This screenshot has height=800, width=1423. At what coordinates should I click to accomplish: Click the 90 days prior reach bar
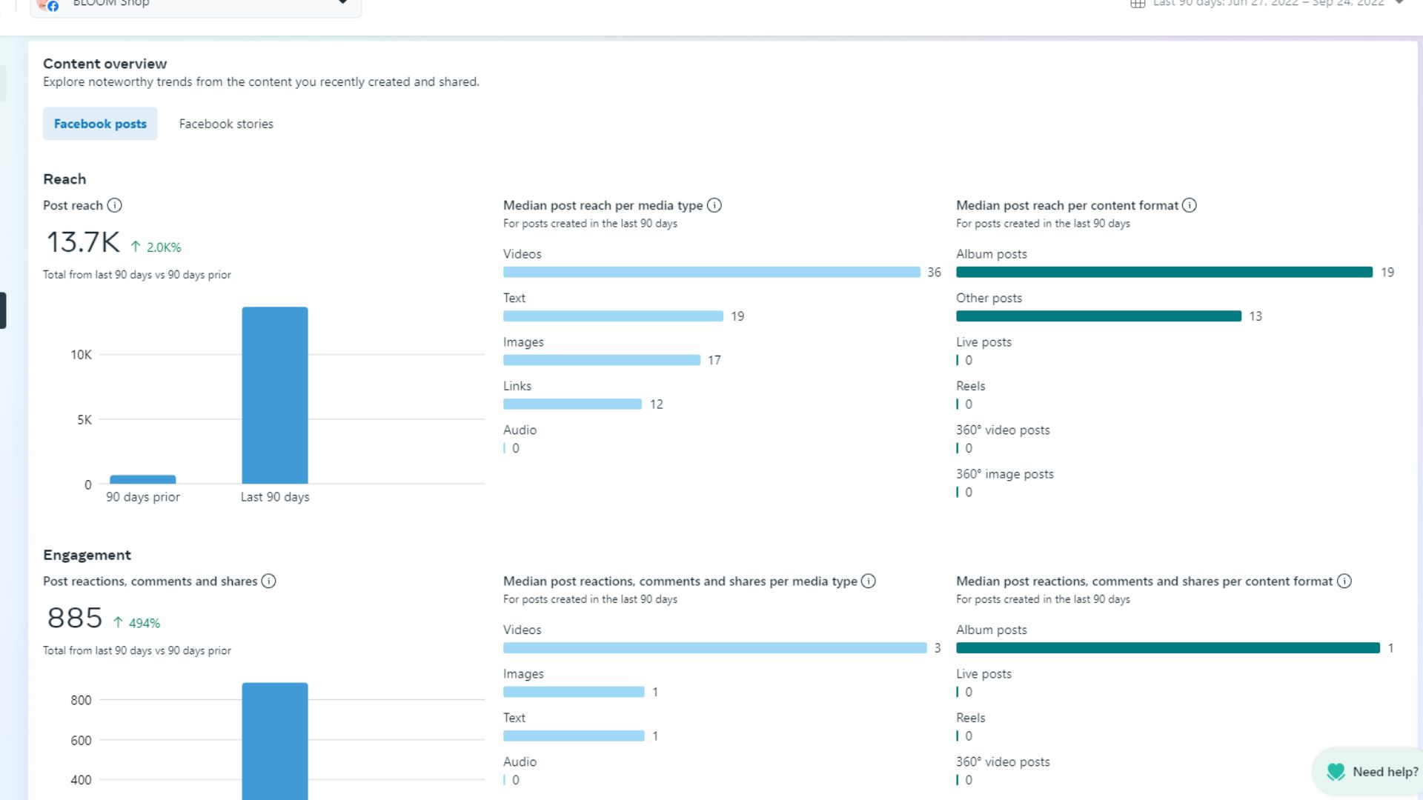click(142, 479)
